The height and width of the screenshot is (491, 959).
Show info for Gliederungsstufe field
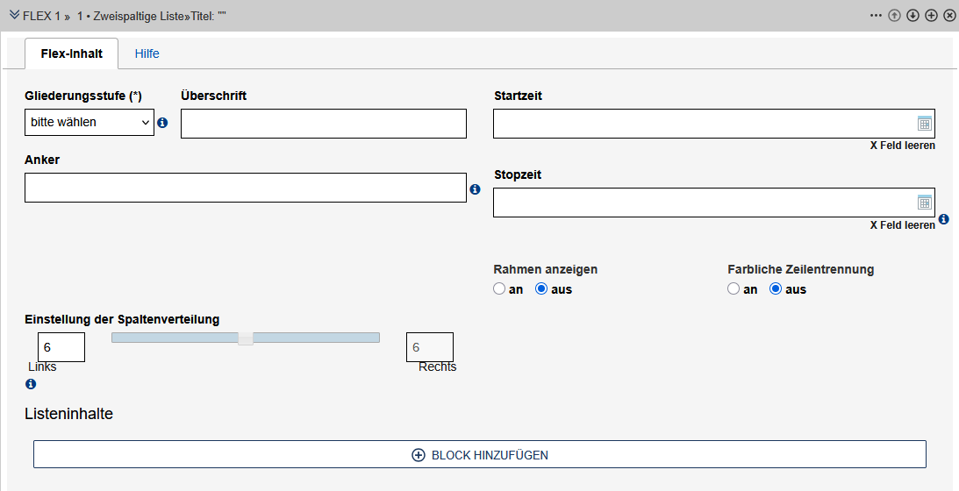(x=162, y=124)
